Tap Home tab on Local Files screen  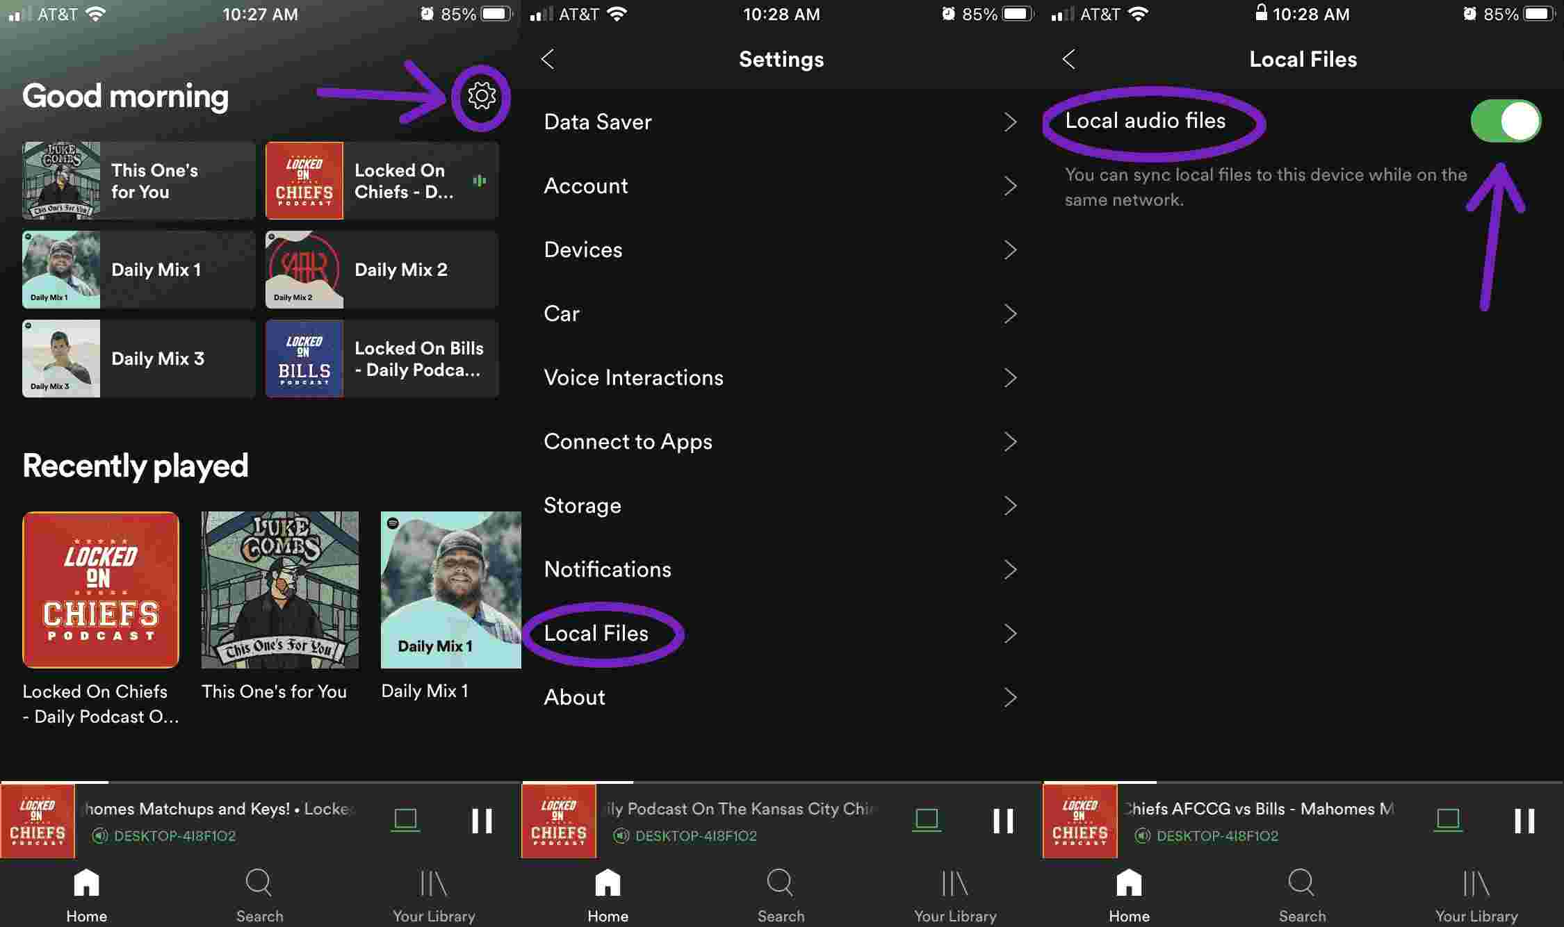(1130, 896)
